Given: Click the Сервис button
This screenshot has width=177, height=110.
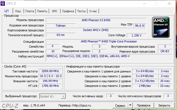Looking at the screenshot, I should [x=120, y=105].
